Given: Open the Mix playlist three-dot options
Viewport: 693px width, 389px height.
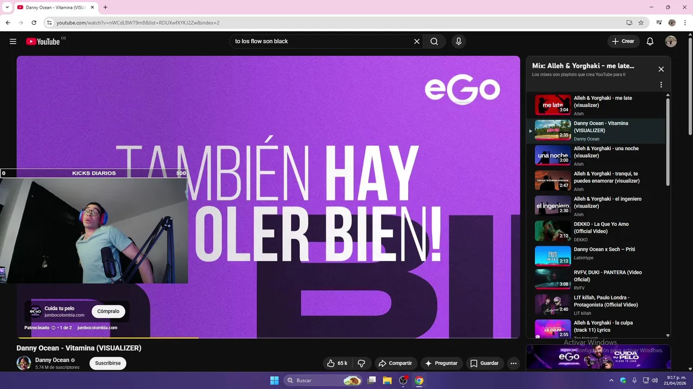Looking at the screenshot, I should tap(661, 85).
